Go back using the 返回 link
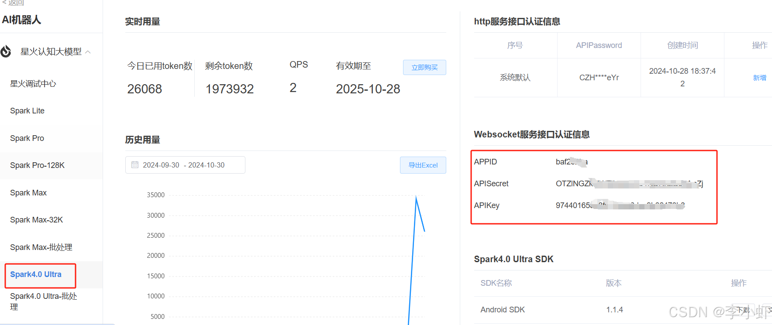 pyautogui.click(x=13, y=3)
